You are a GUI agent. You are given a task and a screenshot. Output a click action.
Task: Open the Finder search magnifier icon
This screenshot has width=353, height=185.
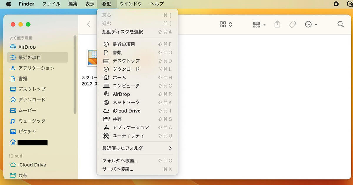click(x=341, y=24)
